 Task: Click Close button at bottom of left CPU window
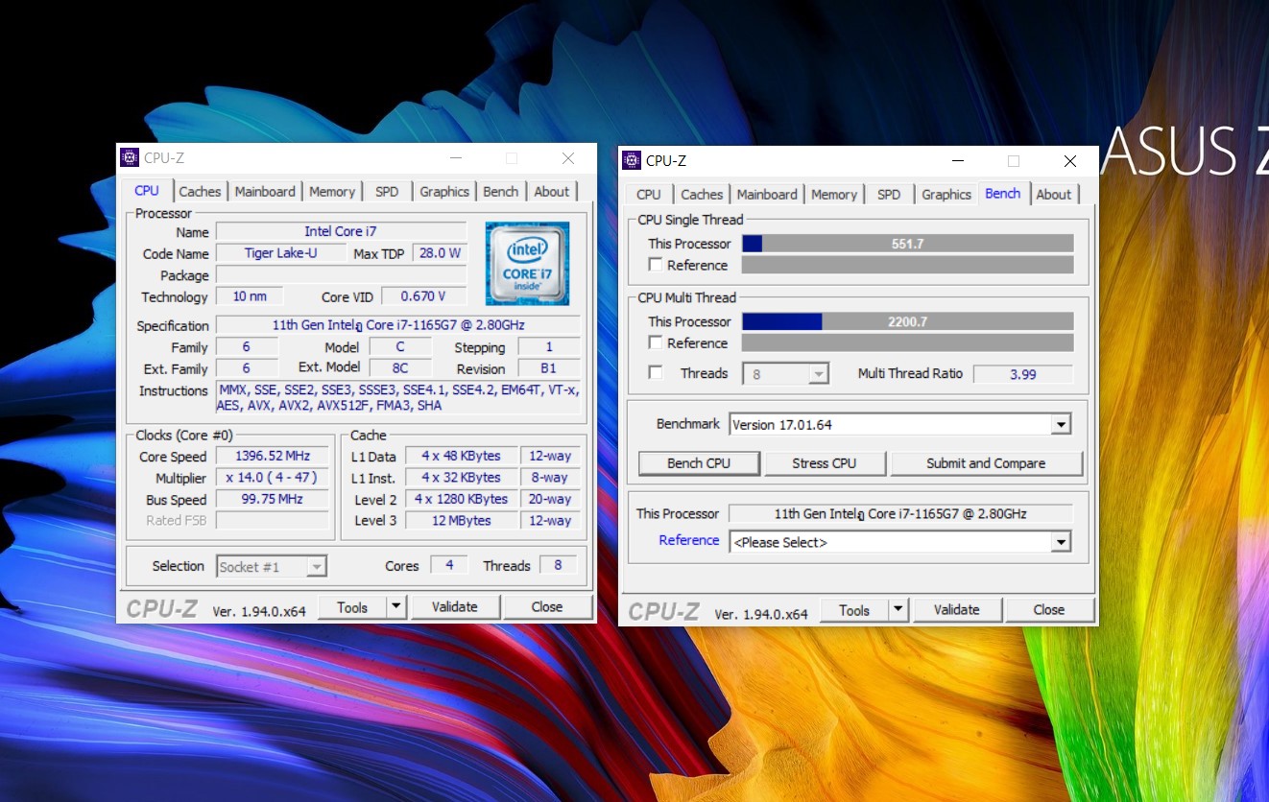(547, 606)
